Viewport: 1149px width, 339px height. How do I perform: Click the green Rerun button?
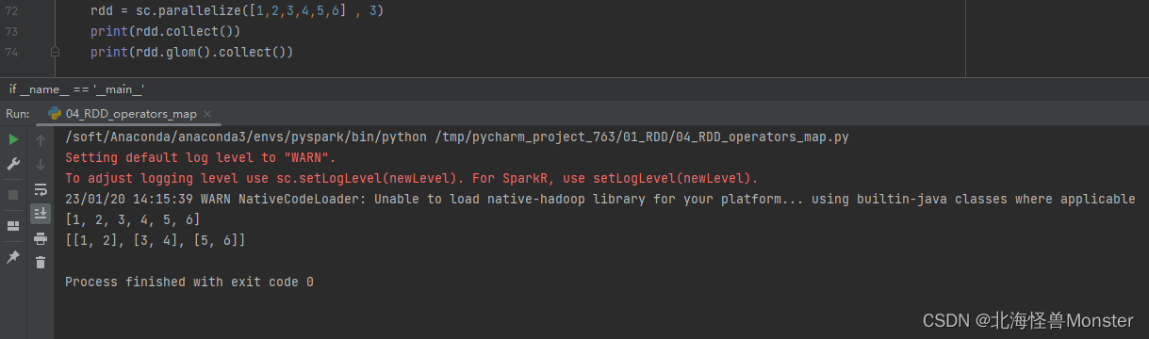(13, 139)
